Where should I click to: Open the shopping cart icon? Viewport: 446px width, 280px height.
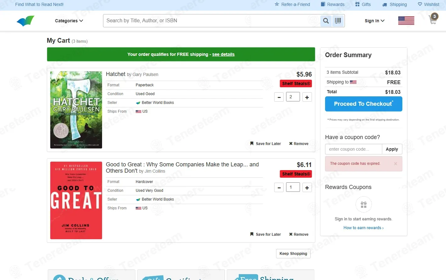pyautogui.click(x=433, y=19)
